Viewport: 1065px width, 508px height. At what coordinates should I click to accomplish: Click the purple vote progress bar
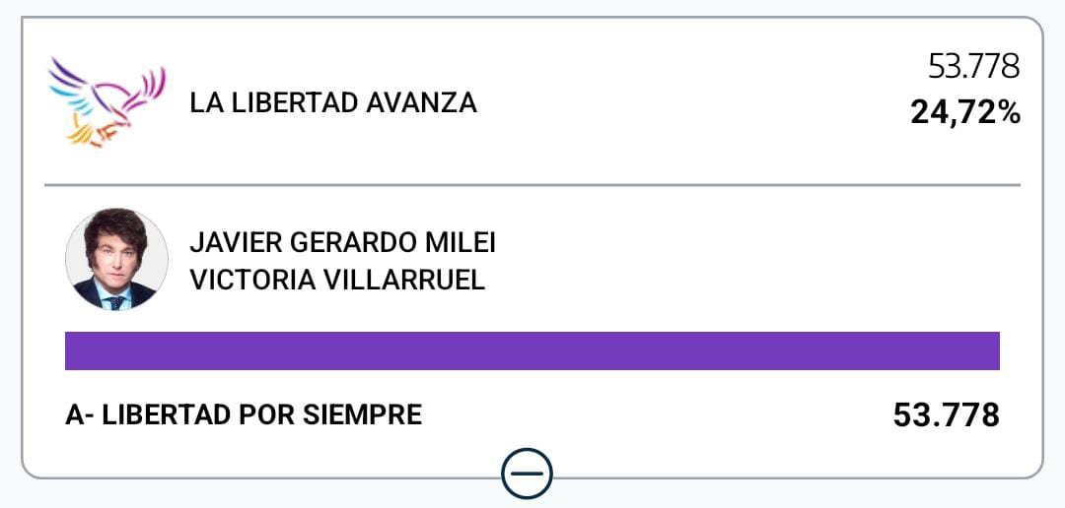(532, 350)
